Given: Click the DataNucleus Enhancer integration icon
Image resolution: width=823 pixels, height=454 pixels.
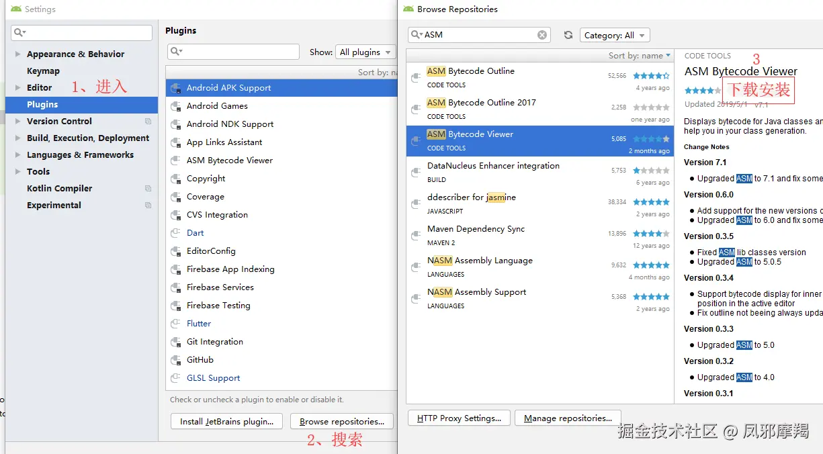Looking at the screenshot, I should pyautogui.click(x=416, y=173).
